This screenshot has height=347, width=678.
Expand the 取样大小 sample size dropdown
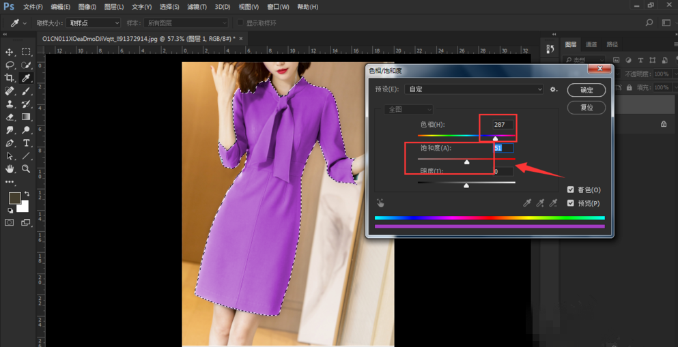[x=94, y=23]
